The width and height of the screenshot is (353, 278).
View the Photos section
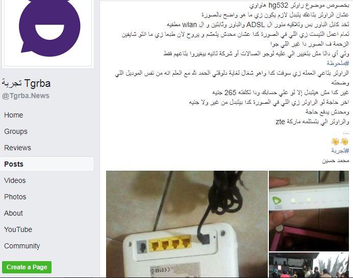[x=15, y=197]
